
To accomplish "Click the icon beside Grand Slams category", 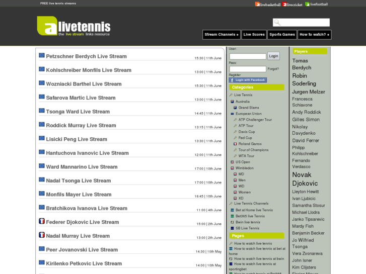I will click(x=235, y=108).
